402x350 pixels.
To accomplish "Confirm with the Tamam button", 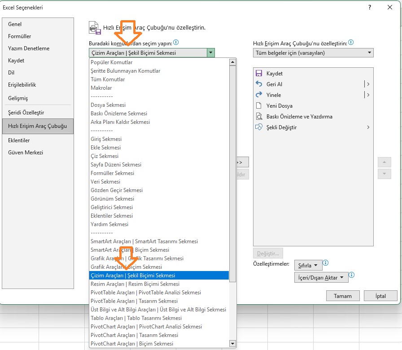I will 343,296.
